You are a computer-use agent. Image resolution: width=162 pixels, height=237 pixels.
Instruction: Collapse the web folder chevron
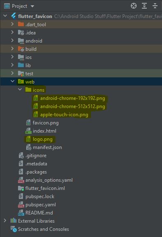12,81
